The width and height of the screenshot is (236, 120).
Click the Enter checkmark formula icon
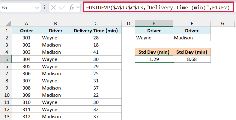(x=62, y=7)
